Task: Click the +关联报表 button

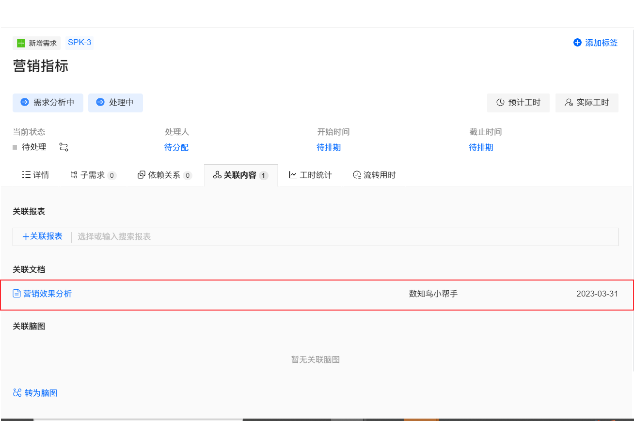Action: [x=42, y=236]
